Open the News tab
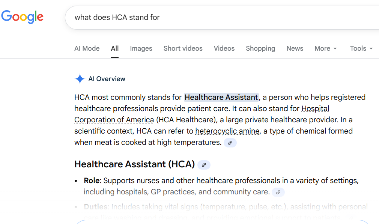The width and height of the screenshot is (379, 224). 295,48
